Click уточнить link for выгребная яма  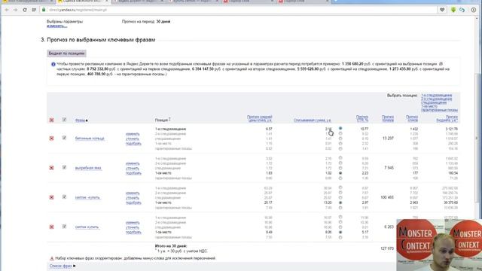133,168
